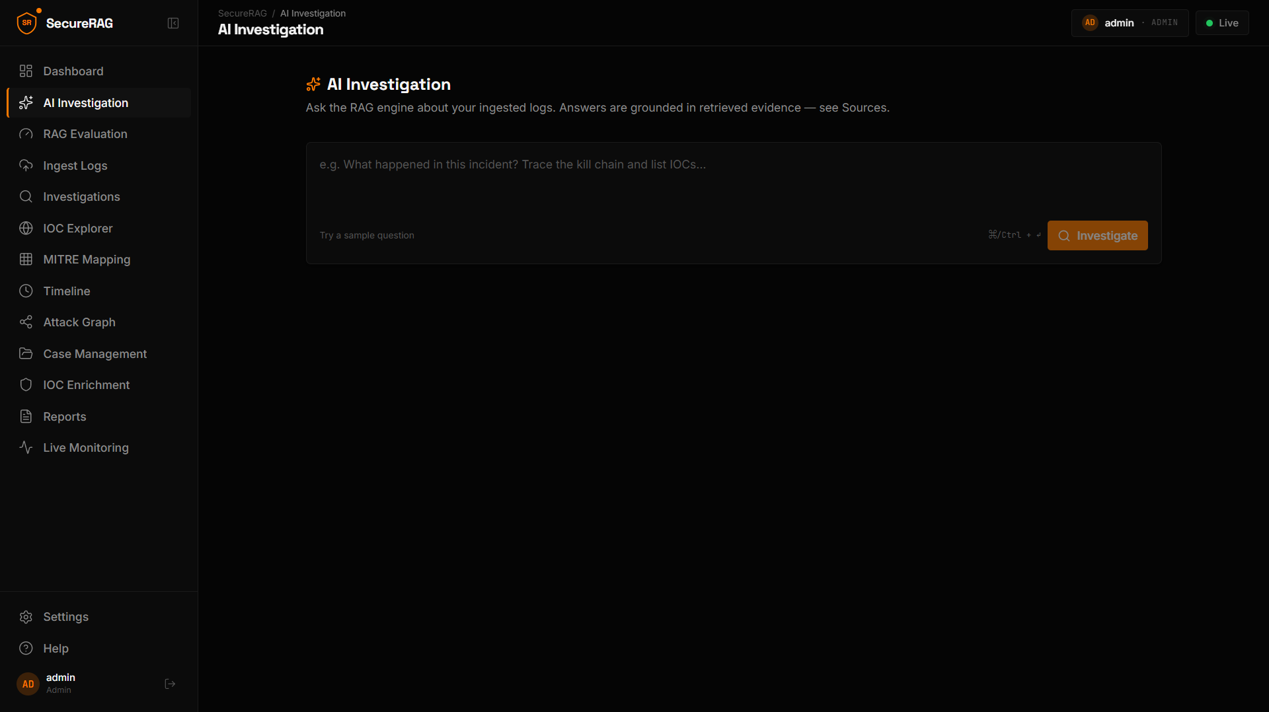
Task: Click the AI Investigation page heading
Action: pos(389,84)
